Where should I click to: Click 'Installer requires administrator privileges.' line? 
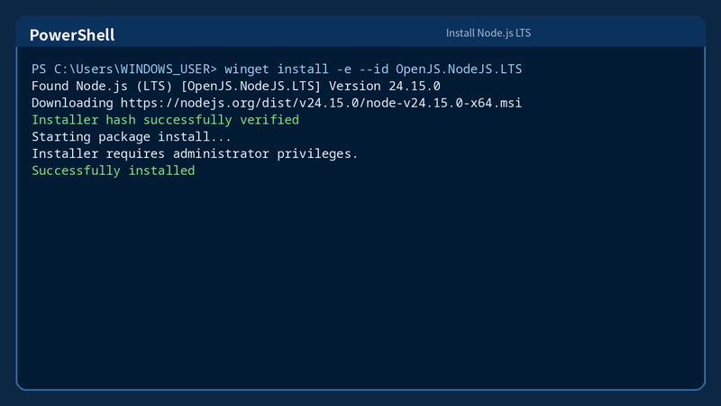195,153
